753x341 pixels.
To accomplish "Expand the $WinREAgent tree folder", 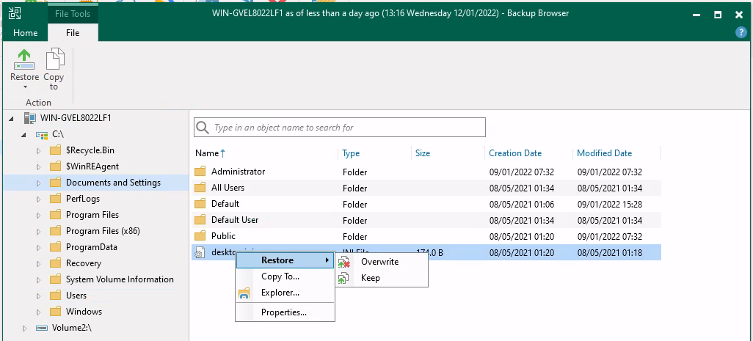I will (x=39, y=167).
